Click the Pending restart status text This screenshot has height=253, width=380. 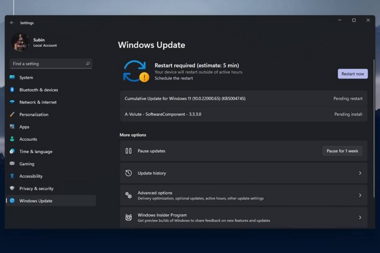point(348,98)
